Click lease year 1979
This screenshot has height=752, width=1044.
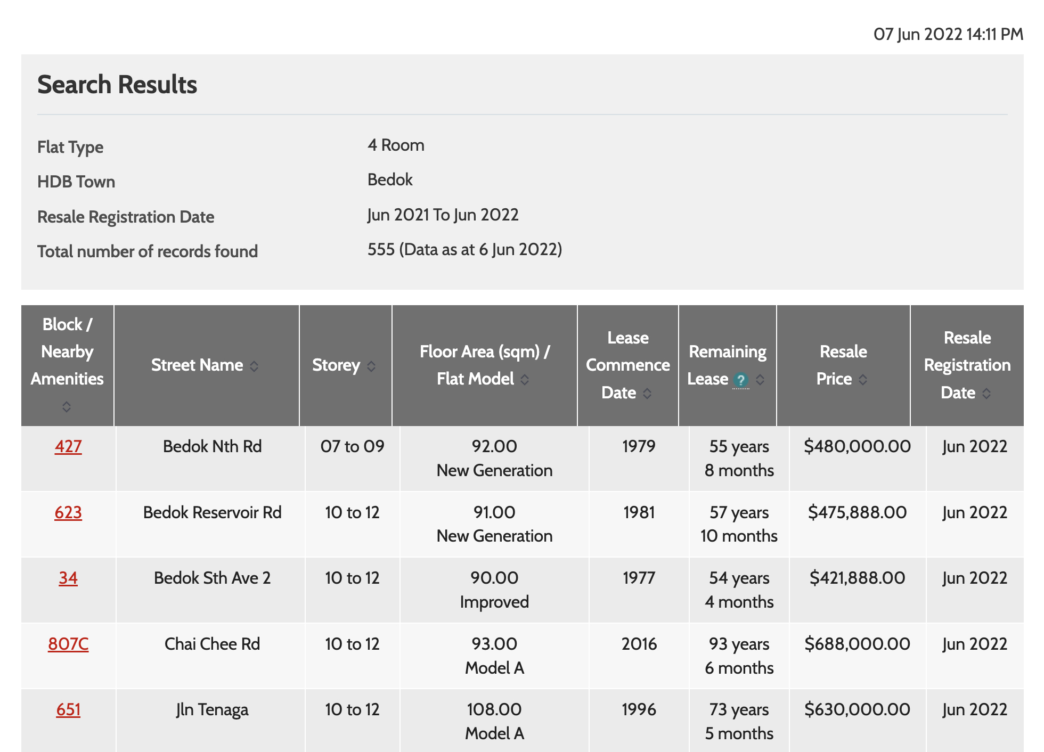click(639, 446)
